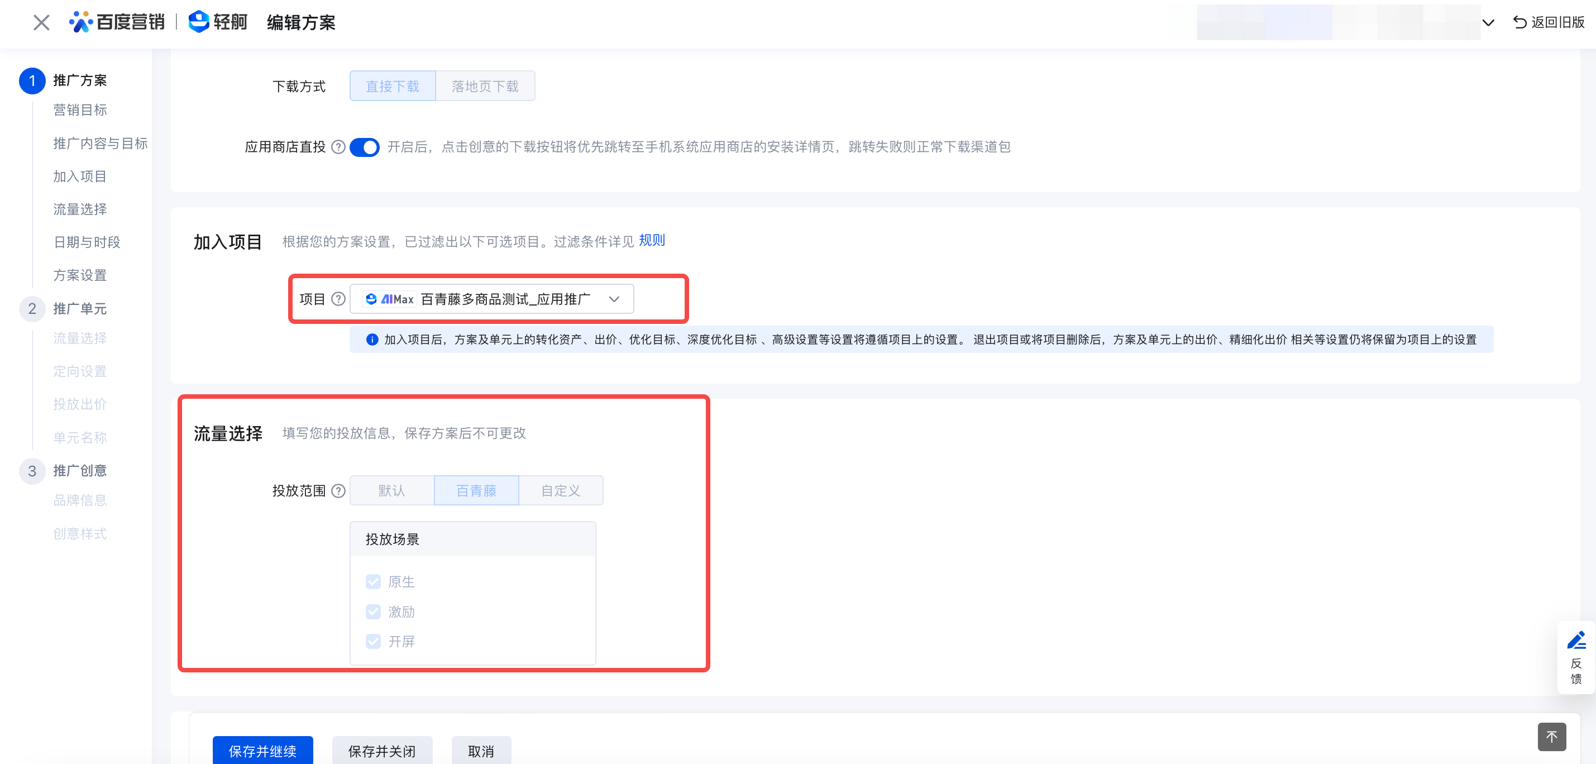This screenshot has width=1596, height=764.
Task: Uncheck the 原生 scene checkbox
Action: (x=373, y=582)
